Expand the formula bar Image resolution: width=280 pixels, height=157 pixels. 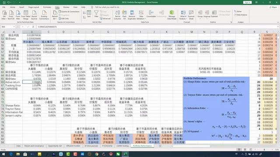click(278, 27)
